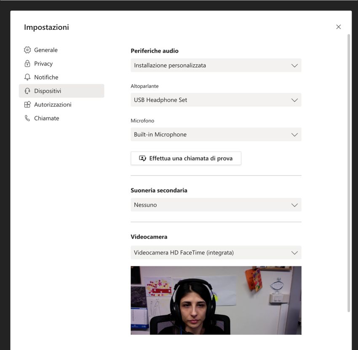This screenshot has width=358, height=350.
Task: Click the lock icon next to Privacy
Action: pos(27,64)
